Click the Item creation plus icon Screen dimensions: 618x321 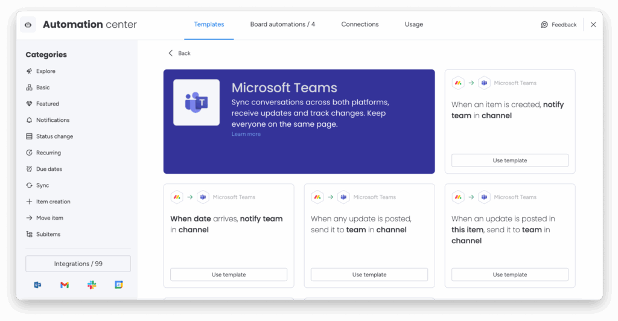29,202
